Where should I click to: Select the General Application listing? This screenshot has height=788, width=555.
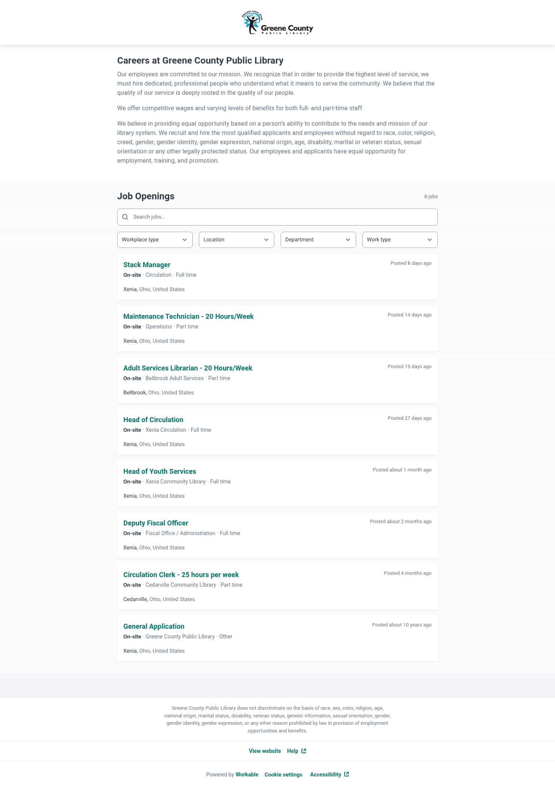pos(153,626)
